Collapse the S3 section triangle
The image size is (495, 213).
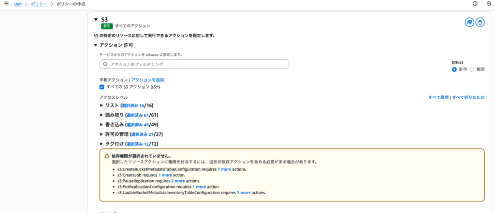click(x=96, y=20)
